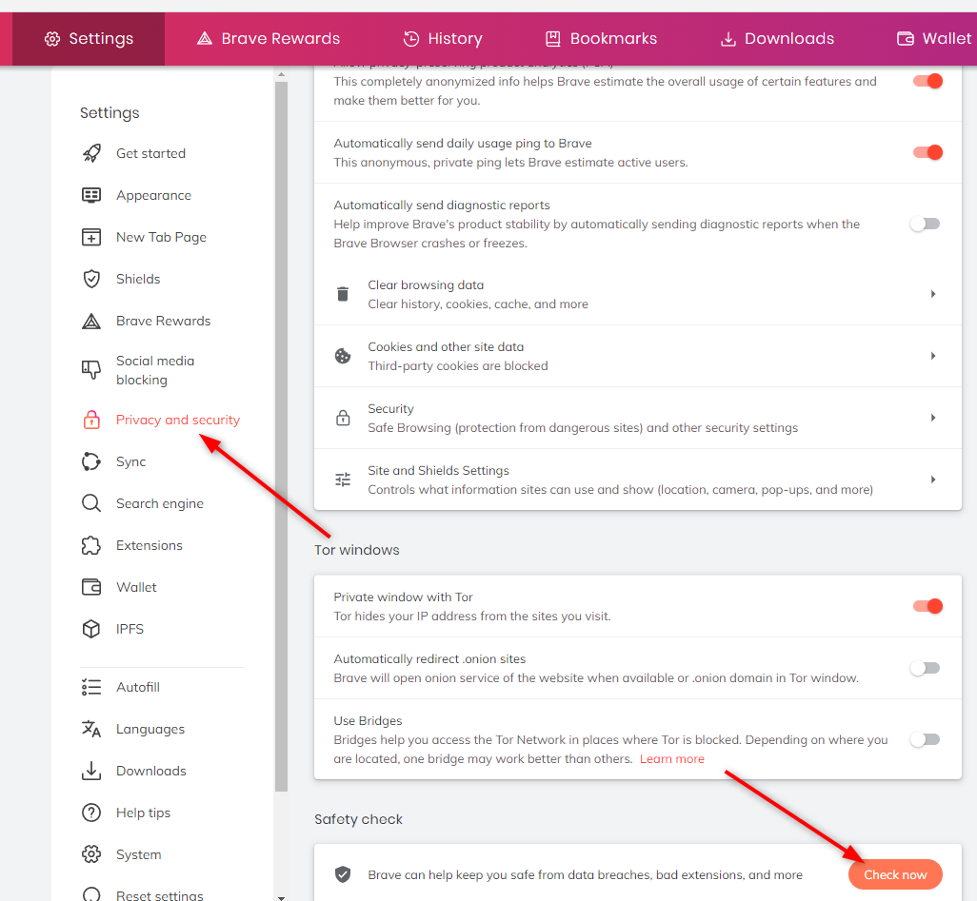Click the Shields checkmark shield icon

click(91, 279)
